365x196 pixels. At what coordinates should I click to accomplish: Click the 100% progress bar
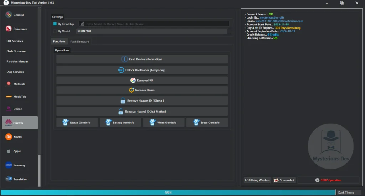click(168, 192)
